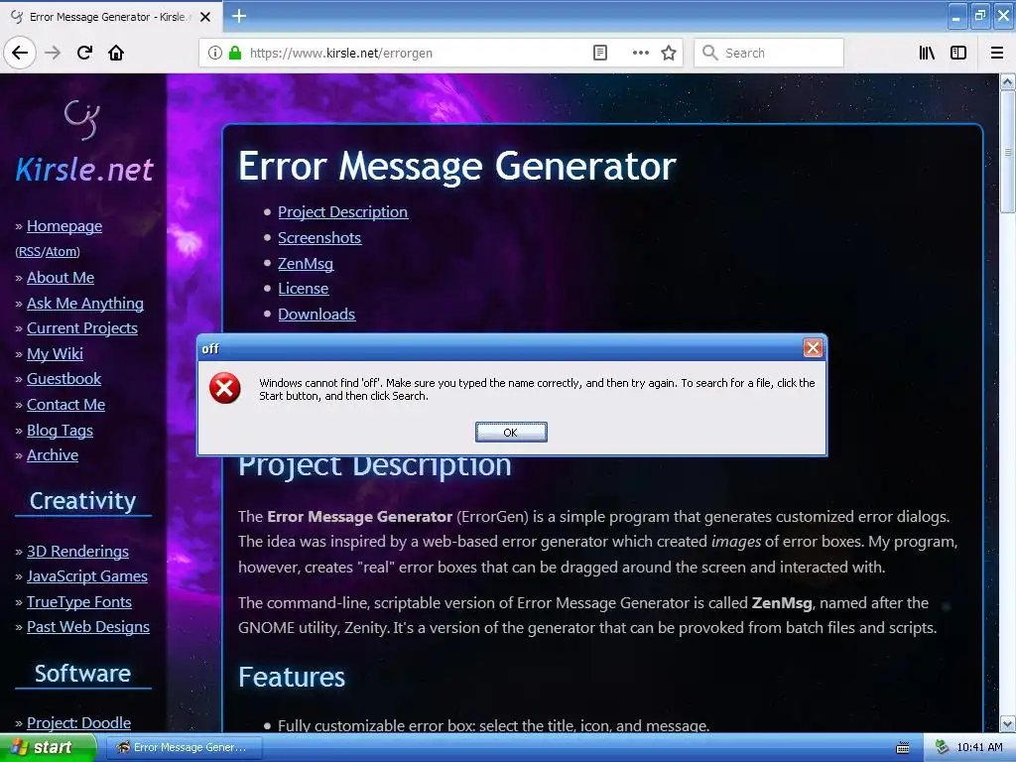Open the Library bookshelf icon

(927, 53)
